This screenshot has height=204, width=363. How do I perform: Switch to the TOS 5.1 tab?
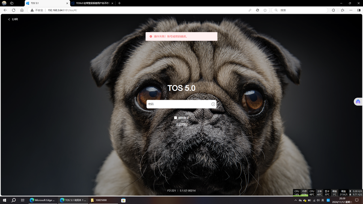coord(47,3)
